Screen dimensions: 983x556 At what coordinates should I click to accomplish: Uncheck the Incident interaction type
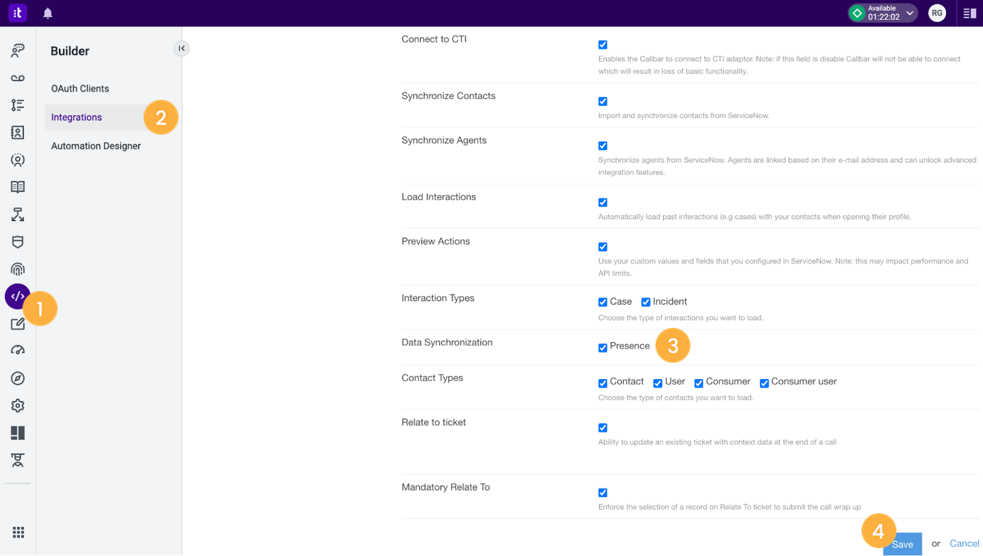646,302
